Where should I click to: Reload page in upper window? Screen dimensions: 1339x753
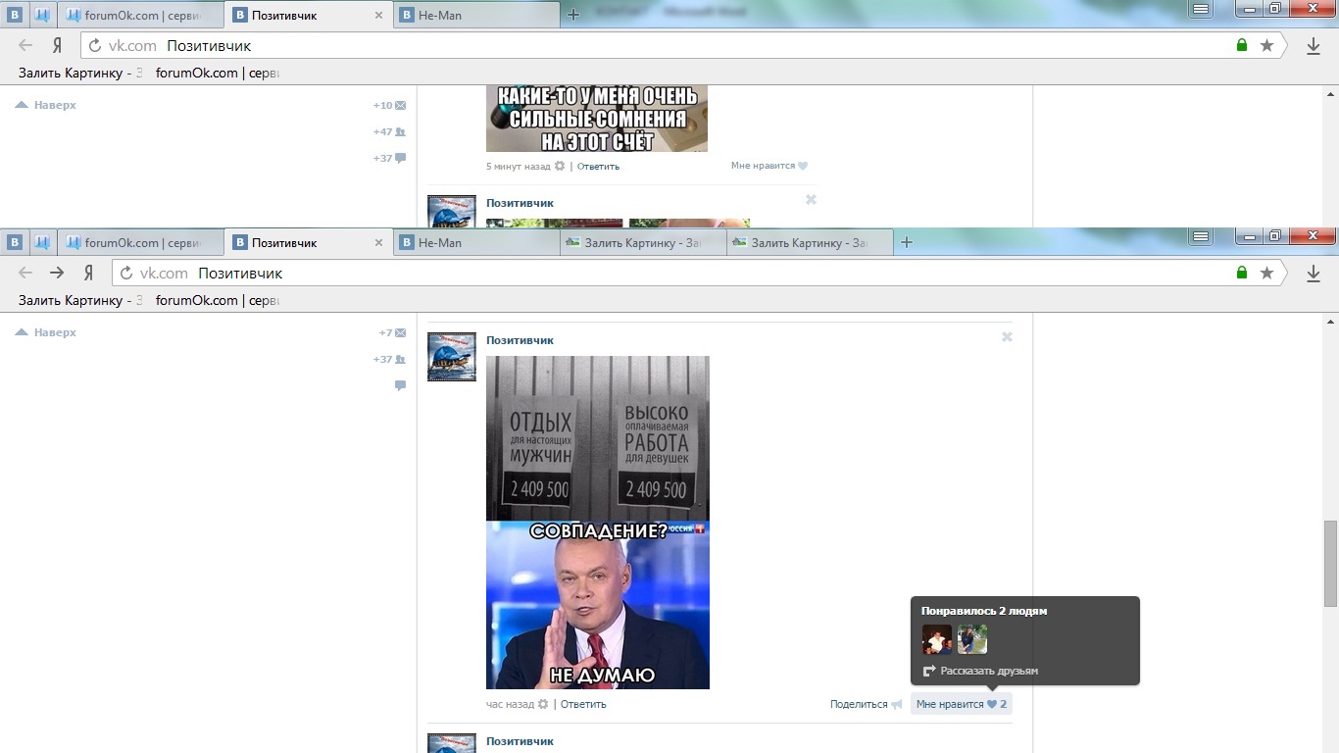point(95,45)
